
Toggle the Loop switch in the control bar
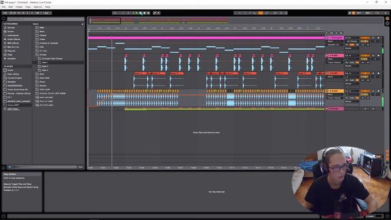[x=260, y=13]
